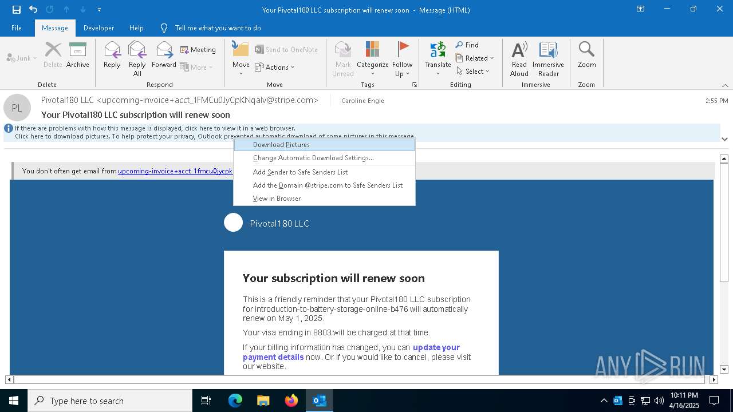Image resolution: width=733 pixels, height=412 pixels.
Task: Click the taskbar search box
Action: pos(110,401)
